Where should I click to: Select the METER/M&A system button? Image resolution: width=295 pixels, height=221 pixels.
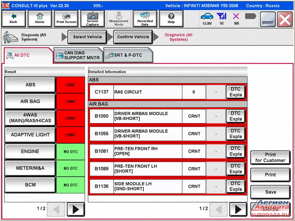(x=30, y=168)
